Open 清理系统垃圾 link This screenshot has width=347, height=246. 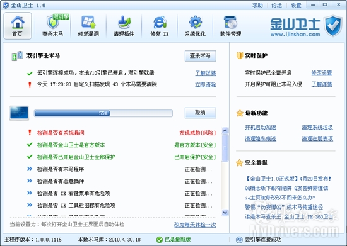coord(317,127)
